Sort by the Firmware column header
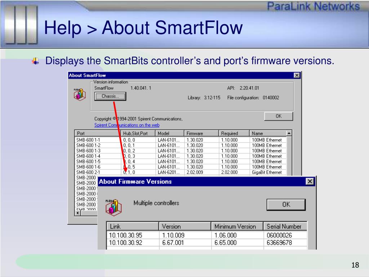Screen dimensions: 369x277 (x=201, y=133)
